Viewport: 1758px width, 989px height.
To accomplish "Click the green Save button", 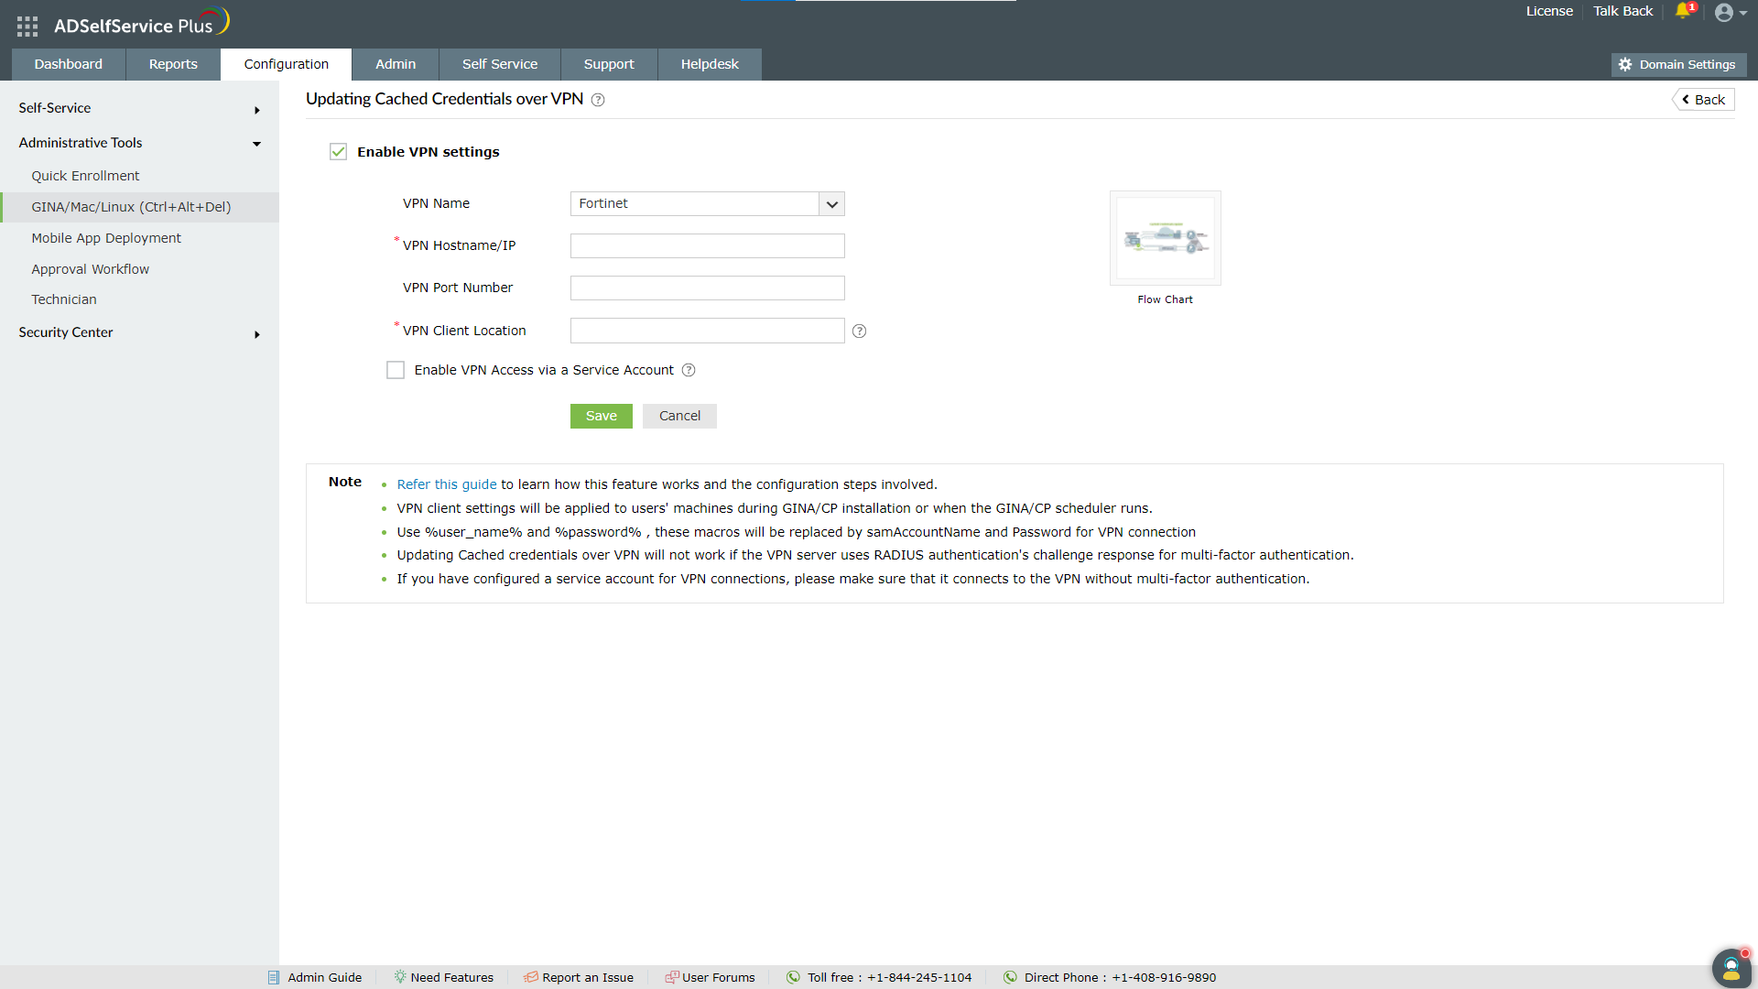I will coord(601,416).
